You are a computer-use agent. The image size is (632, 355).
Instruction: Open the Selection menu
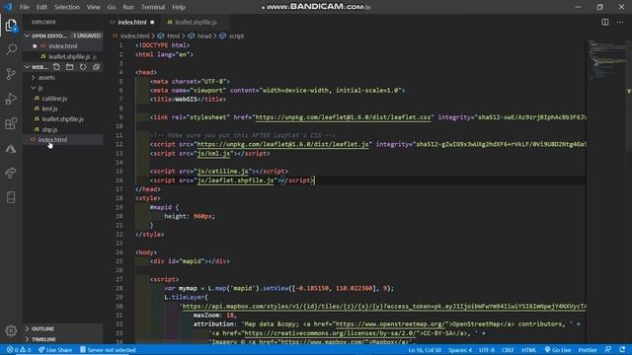[67, 7]
